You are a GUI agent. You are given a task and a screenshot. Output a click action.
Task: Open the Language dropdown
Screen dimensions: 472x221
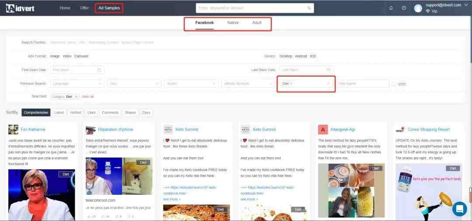pos(77,84)
